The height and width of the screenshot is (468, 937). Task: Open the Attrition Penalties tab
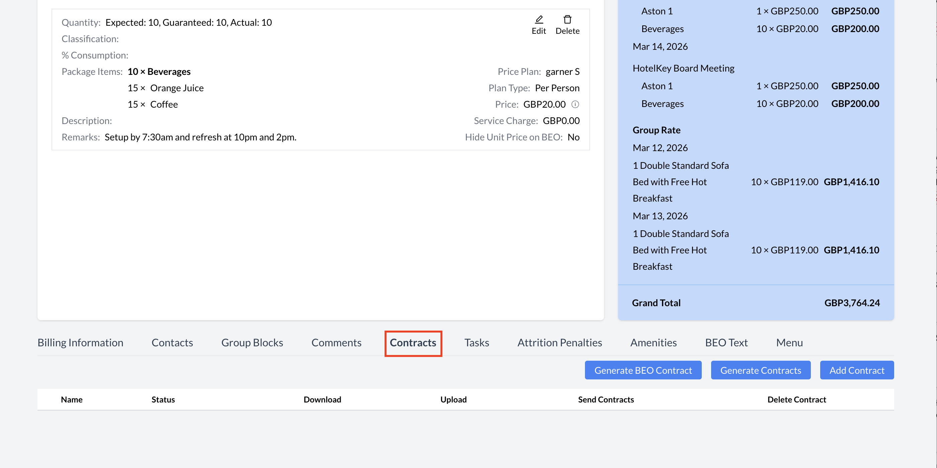point(560,343)
